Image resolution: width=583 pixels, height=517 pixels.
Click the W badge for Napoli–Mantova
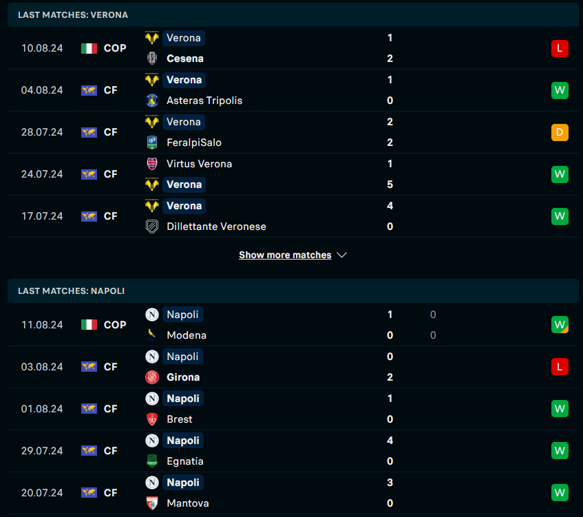tap(560, 493)
